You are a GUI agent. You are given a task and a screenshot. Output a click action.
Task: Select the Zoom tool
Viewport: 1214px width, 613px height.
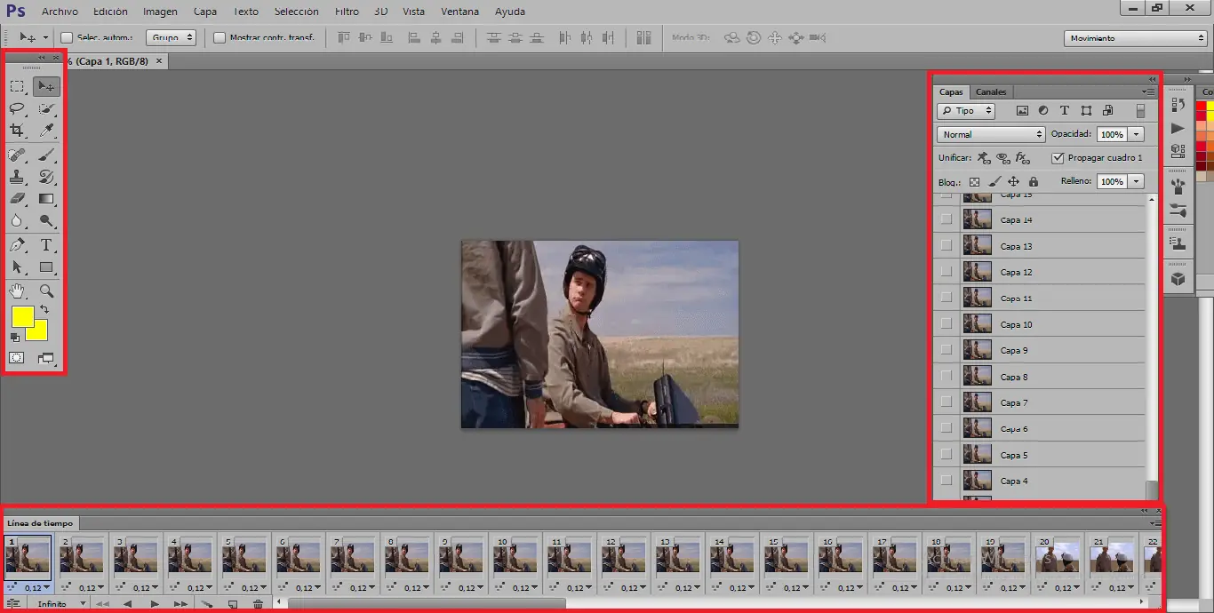[46, 291]
